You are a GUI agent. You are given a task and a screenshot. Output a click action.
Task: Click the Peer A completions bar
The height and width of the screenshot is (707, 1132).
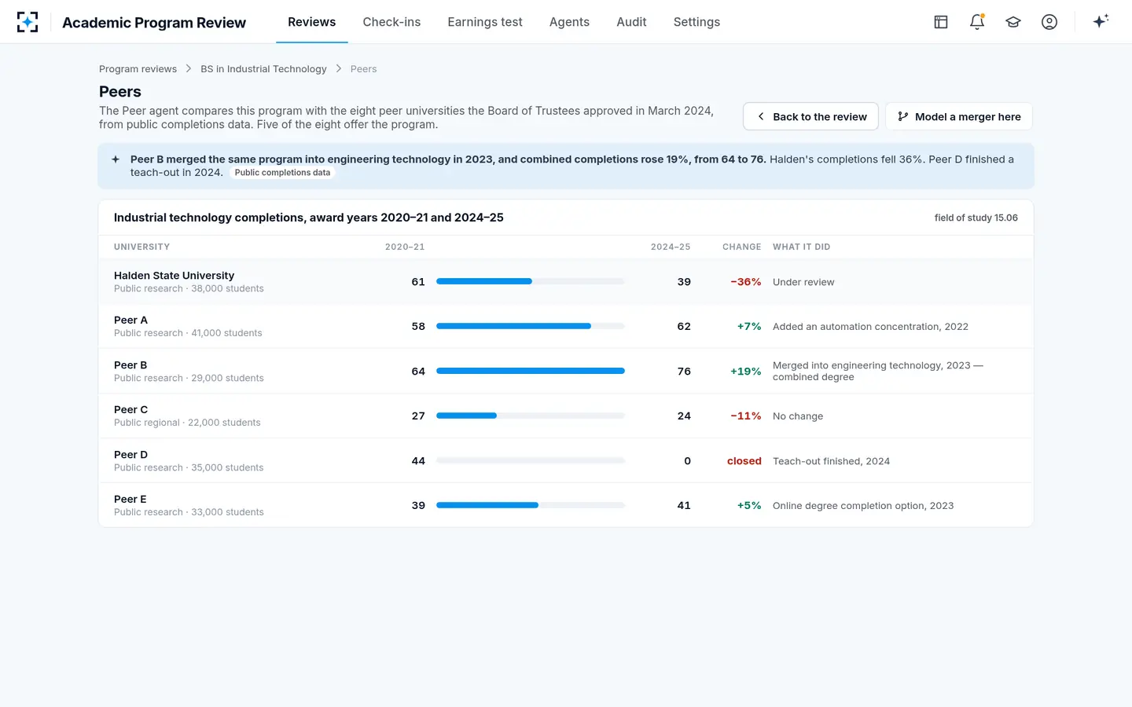point(531,326)
